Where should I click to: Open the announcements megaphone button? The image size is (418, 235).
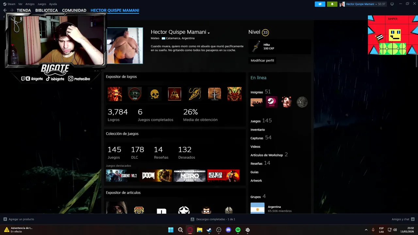tap(320, 4)
